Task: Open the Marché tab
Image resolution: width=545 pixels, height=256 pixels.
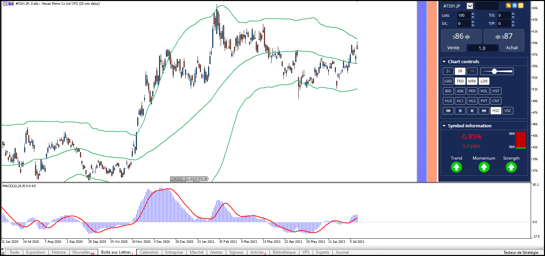Action: (x=197, y=252)
